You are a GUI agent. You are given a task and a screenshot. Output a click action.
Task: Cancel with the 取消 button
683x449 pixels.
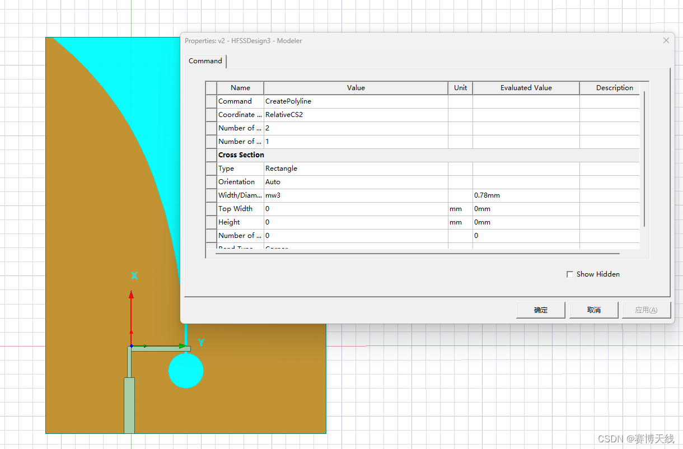pos(594,310)
